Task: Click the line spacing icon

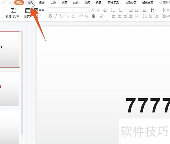Action: 156,16
